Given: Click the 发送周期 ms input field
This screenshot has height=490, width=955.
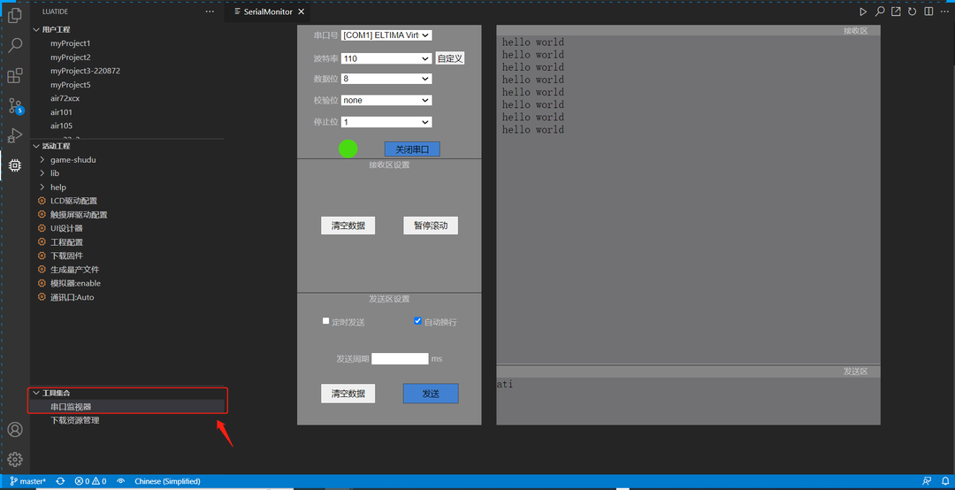Looking at the screenshot, I should click(401, 358).
